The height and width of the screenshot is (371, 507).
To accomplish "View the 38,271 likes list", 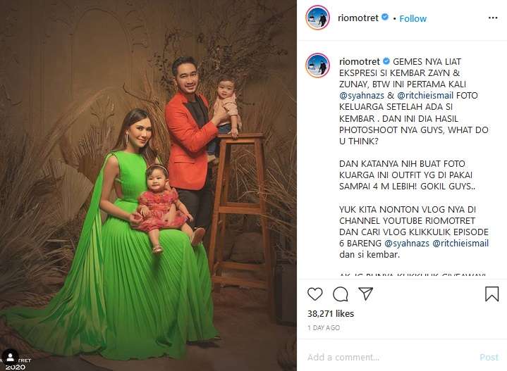I will click(x=331, y=313).
